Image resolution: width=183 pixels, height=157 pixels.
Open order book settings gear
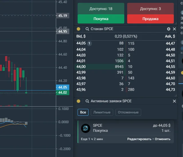pyautogui.click(x=168, y=29)
